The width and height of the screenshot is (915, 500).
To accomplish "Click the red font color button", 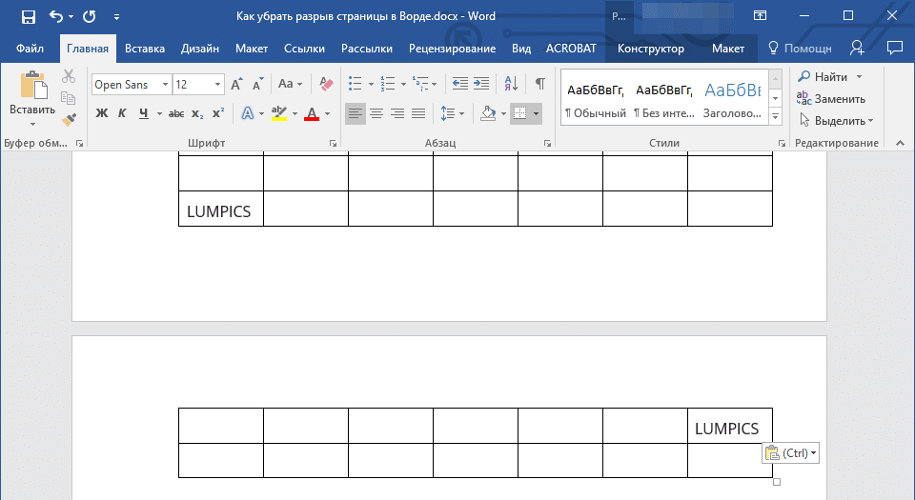I will pyautogui.click(x=311, y=114).
